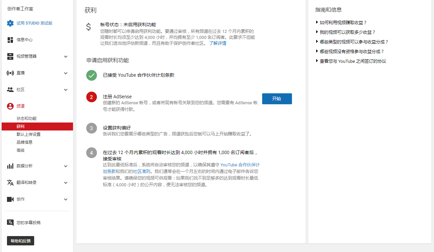Click the 已接受 YouTube 合作伙伴计划条款 text
Screen dimensions: 434x252
click(x=139, y=75)
